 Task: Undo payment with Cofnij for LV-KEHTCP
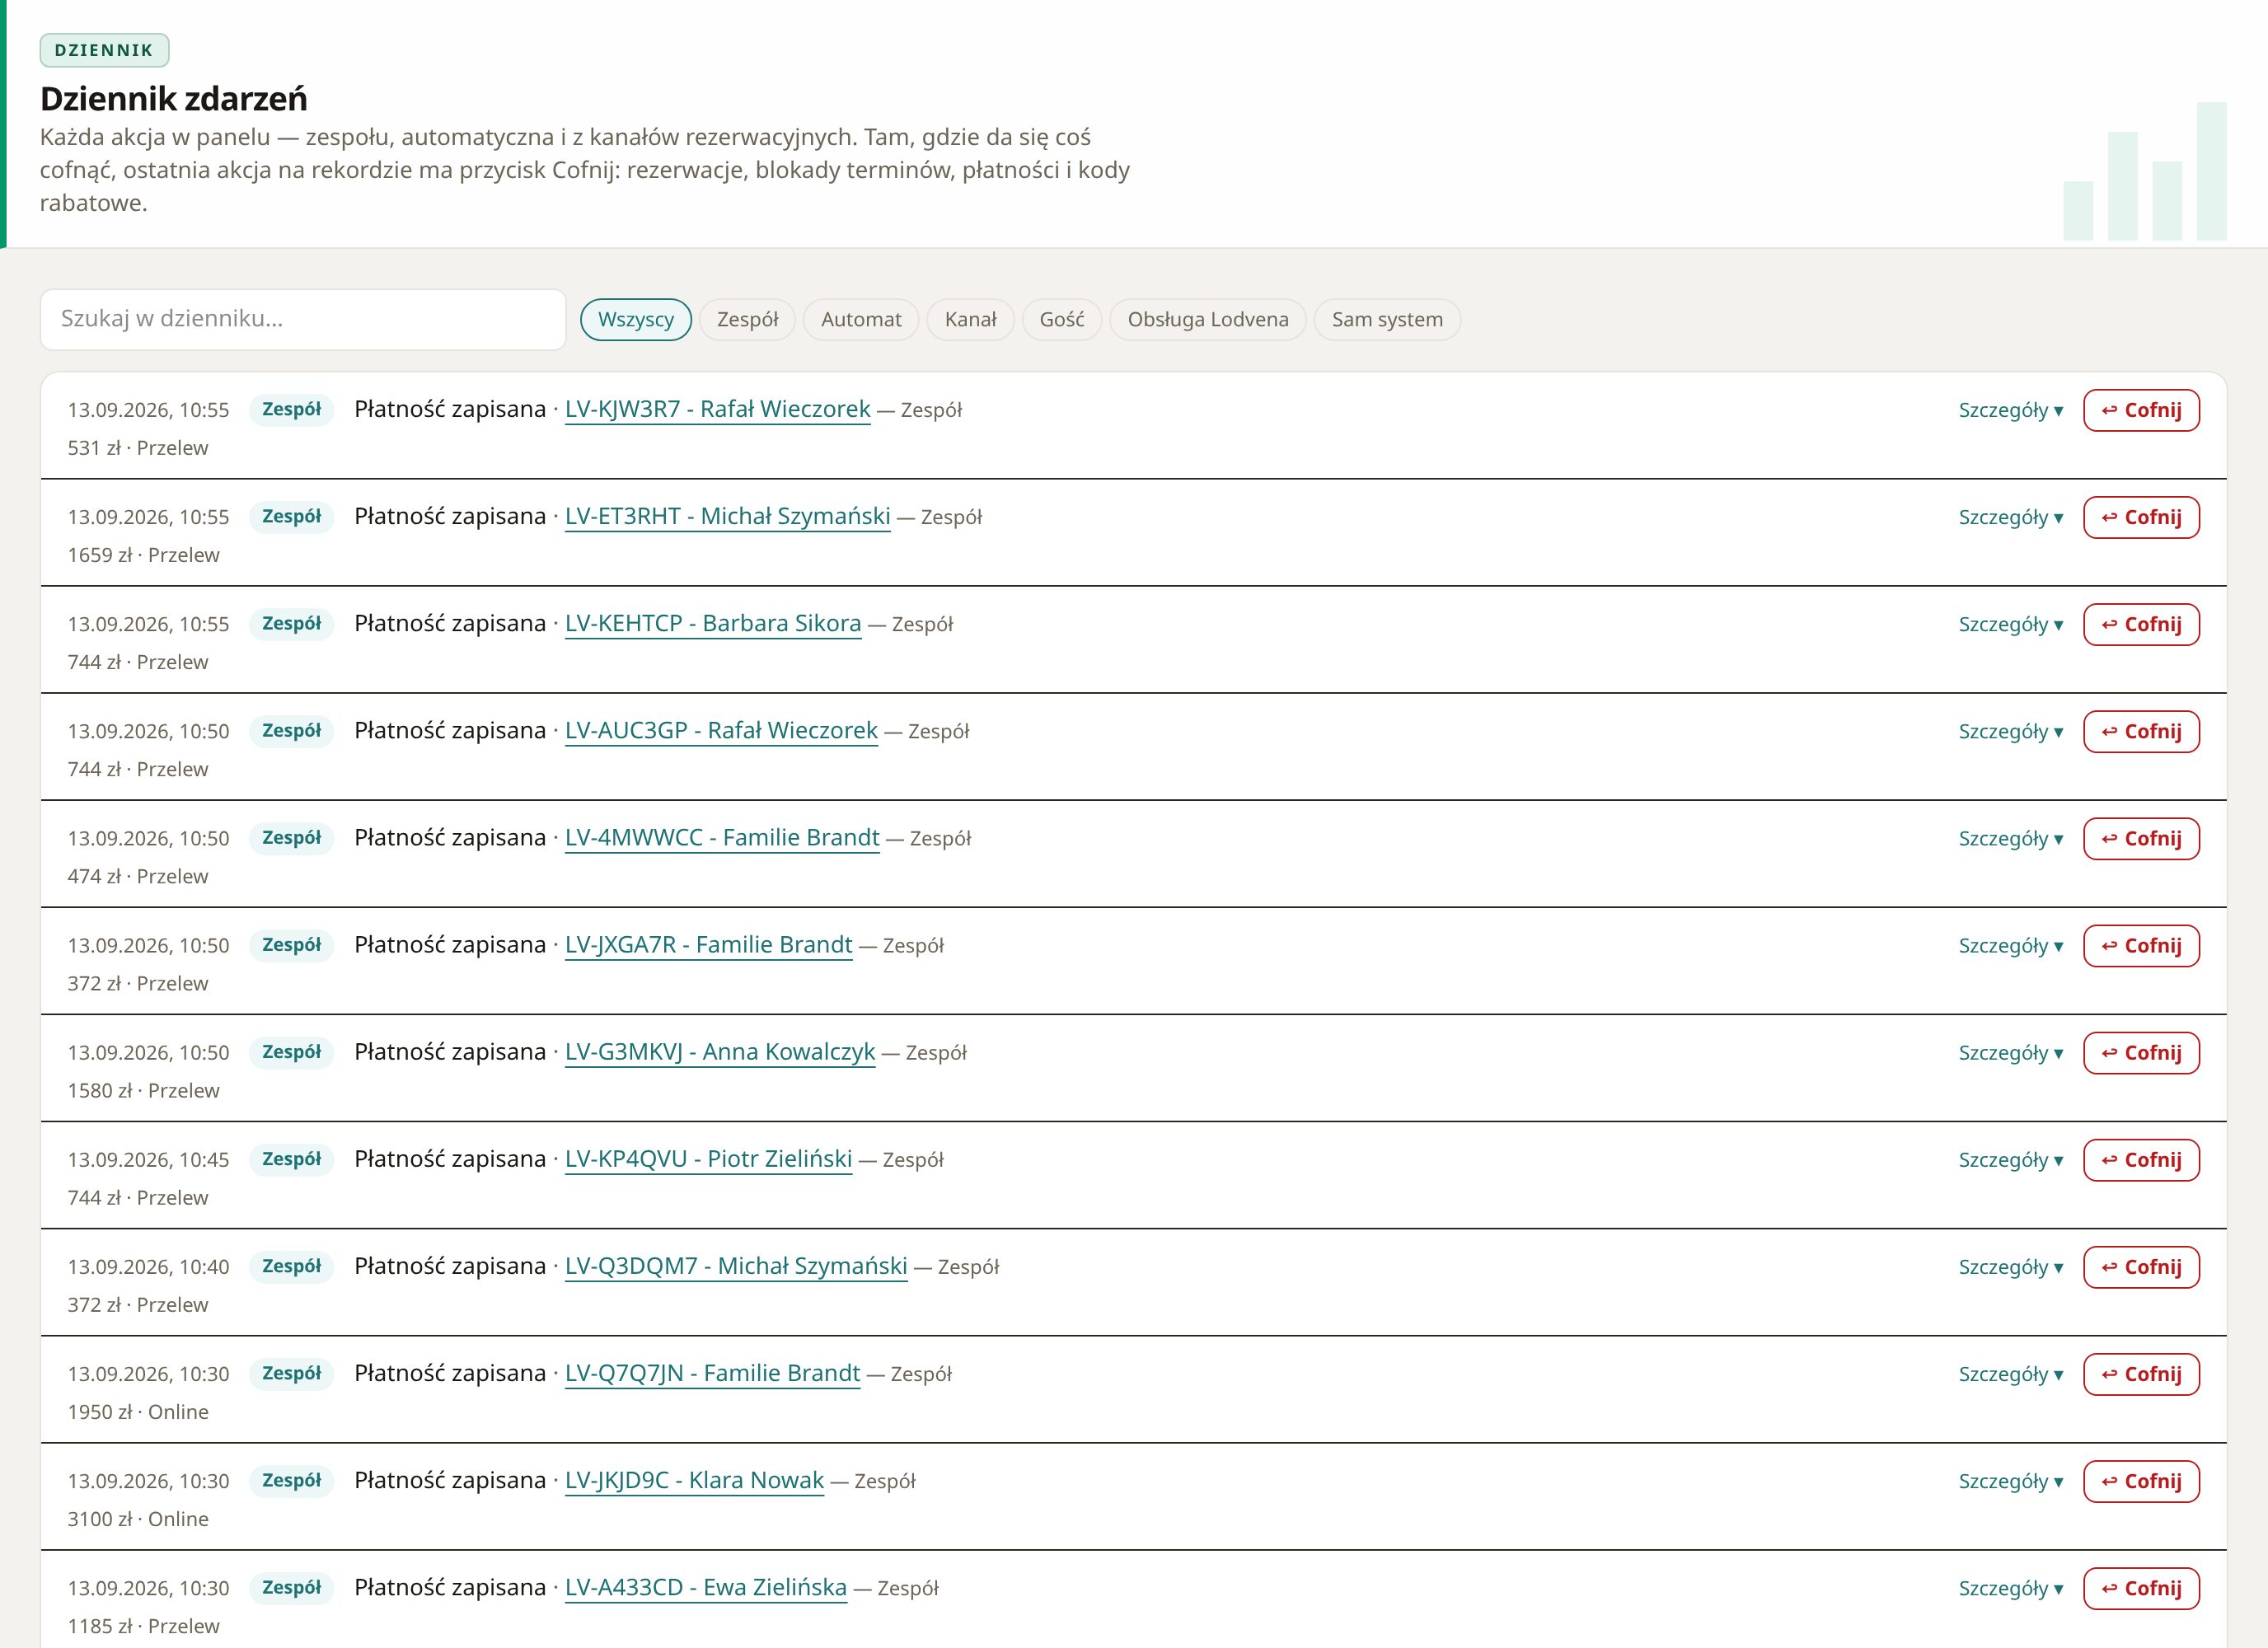point(2141,624)
